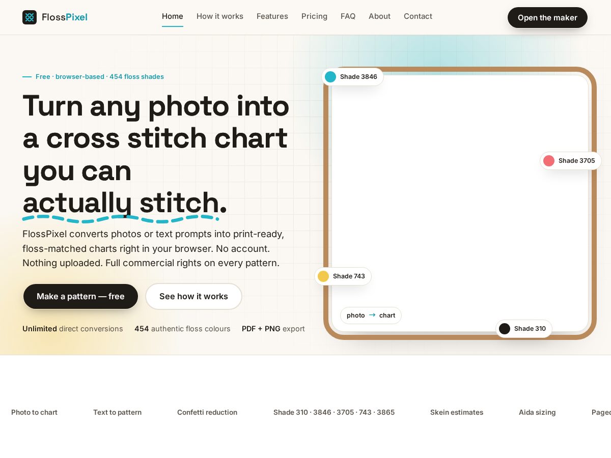Click the Shade 310 · 3846 ticker item
Viewport: 611px width, 458px height.
tap(334, 412)
